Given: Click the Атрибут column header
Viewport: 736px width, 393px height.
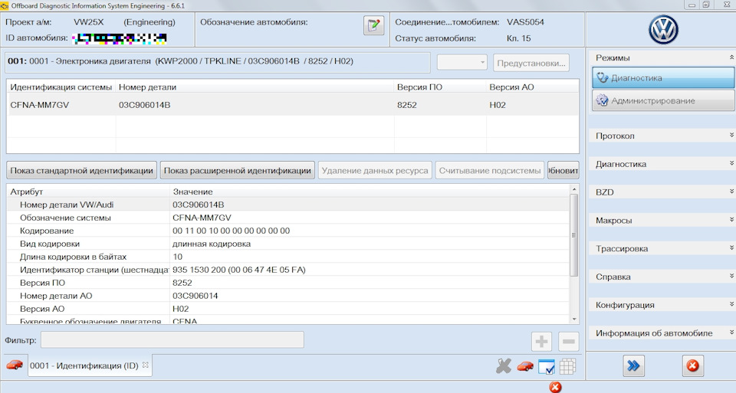Looking at the screenshot, I should pos(88,192).
